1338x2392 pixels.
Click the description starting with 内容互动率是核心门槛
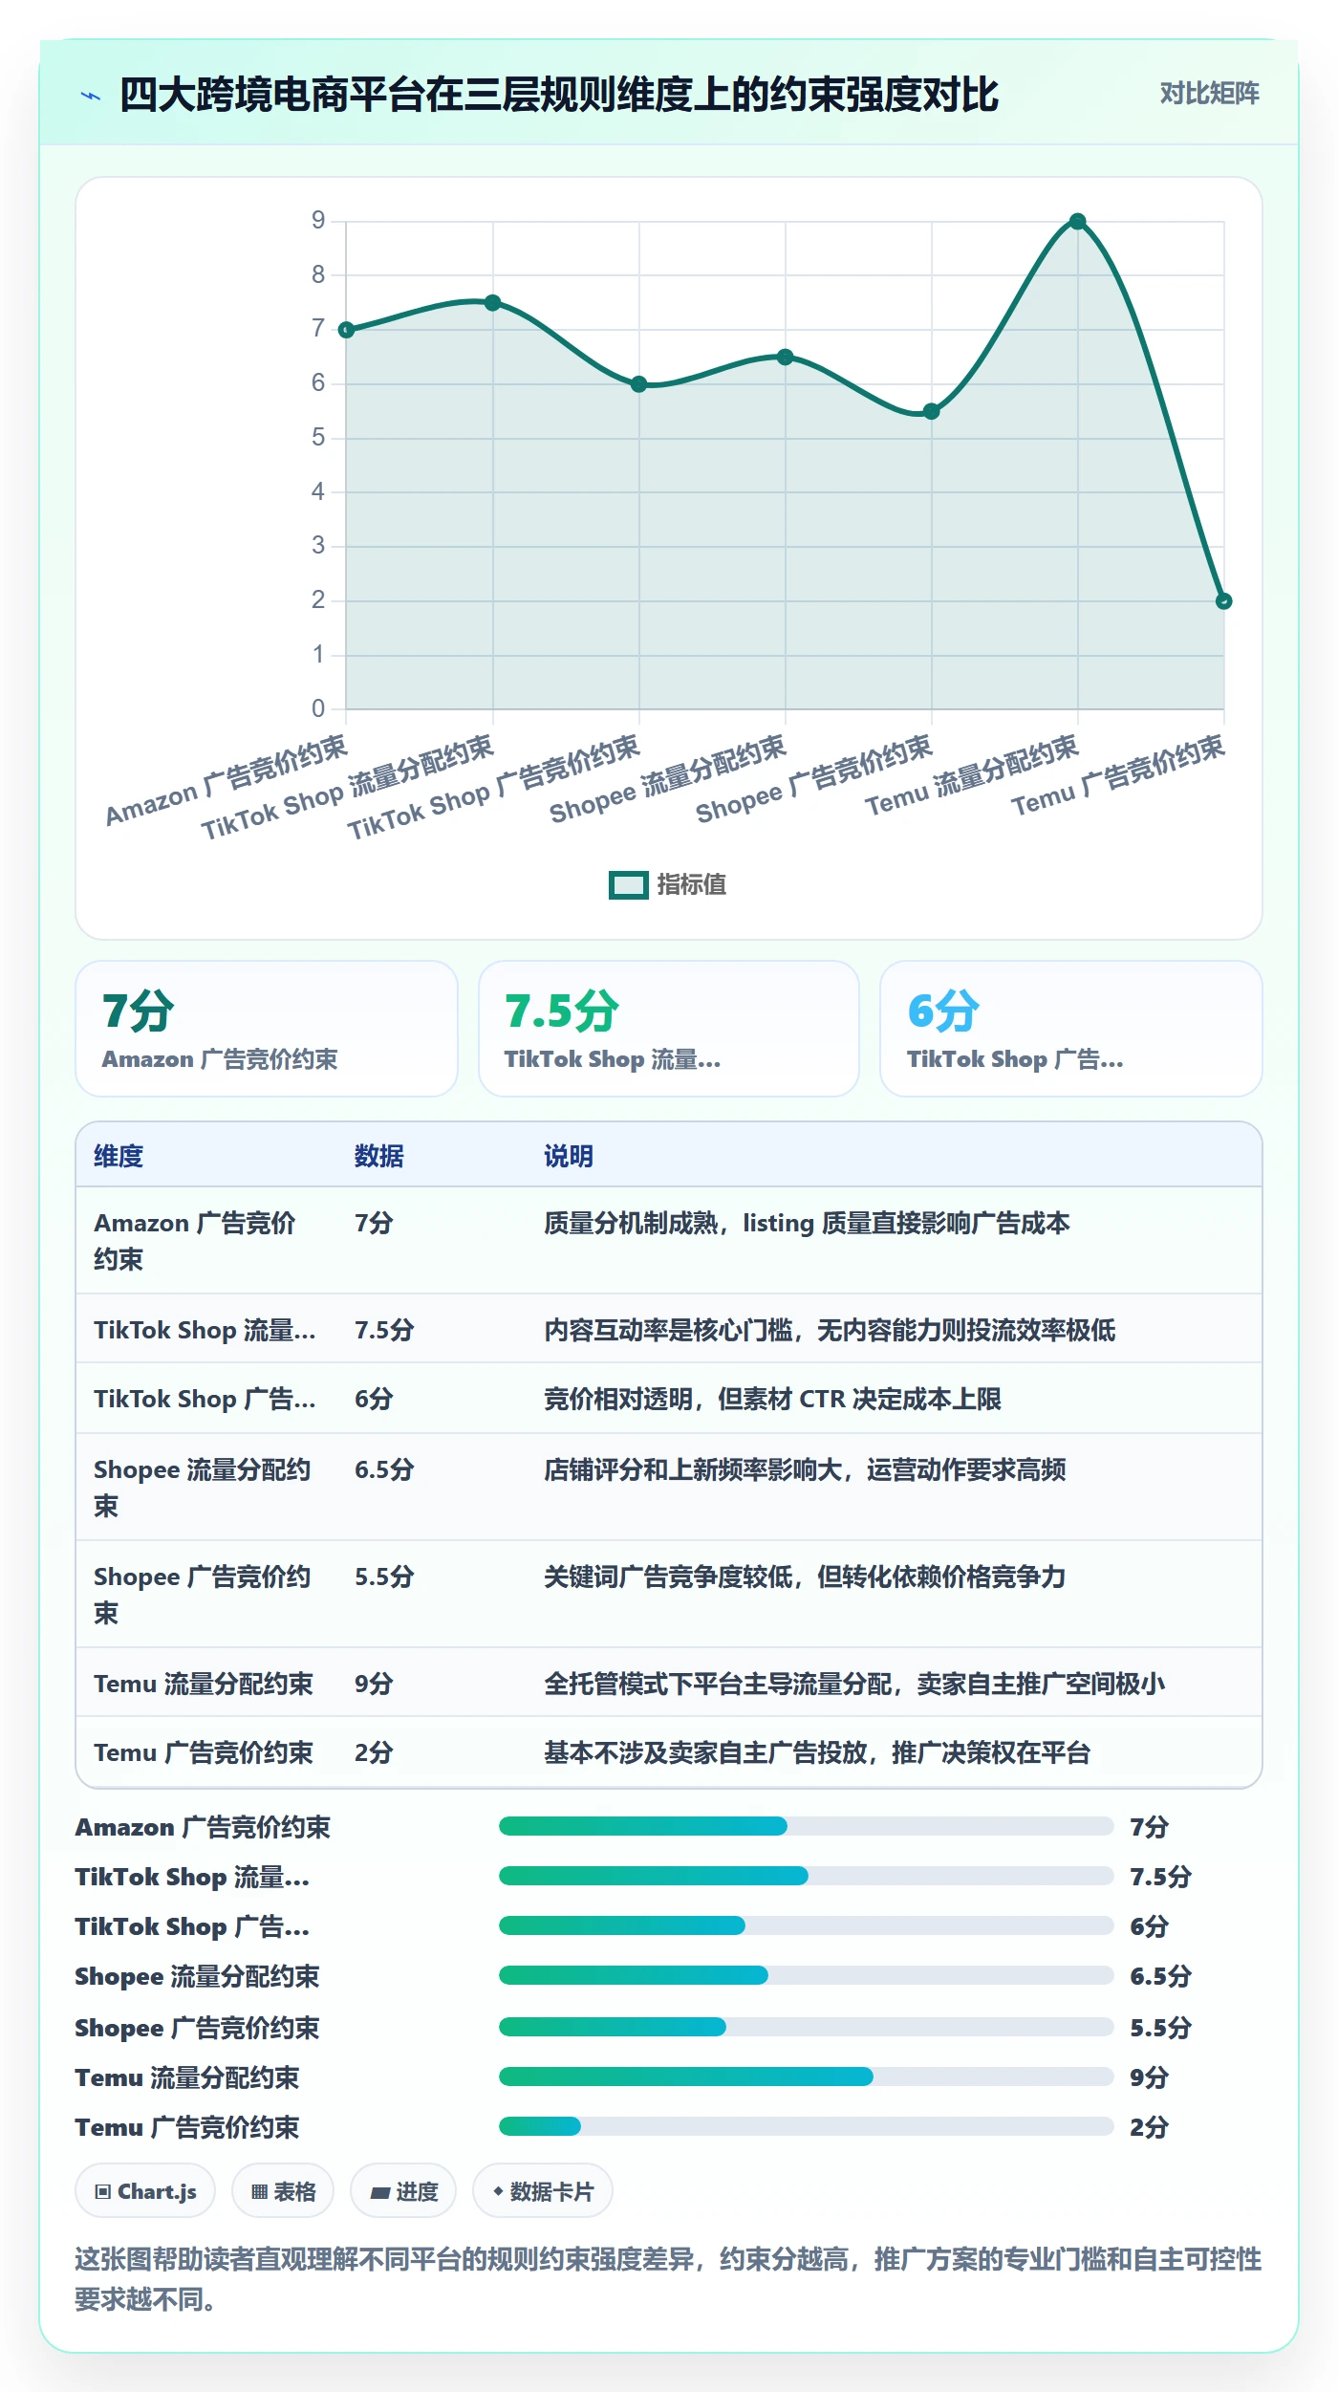pyautogui.click(x=830, y=1330)
